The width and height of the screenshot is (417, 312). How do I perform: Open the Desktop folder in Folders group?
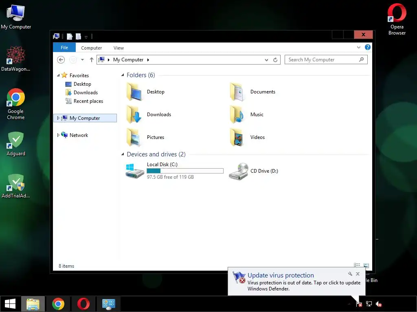(145, 92)
